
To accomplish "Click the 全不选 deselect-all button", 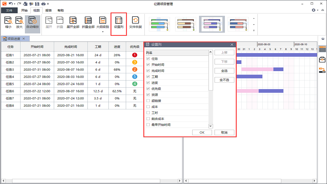I will pyautogui.click(x=224, y=80).
